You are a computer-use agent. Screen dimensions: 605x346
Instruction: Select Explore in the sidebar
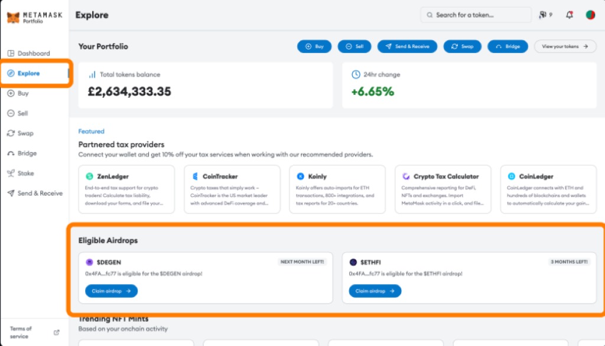click(x=35, y=73)
